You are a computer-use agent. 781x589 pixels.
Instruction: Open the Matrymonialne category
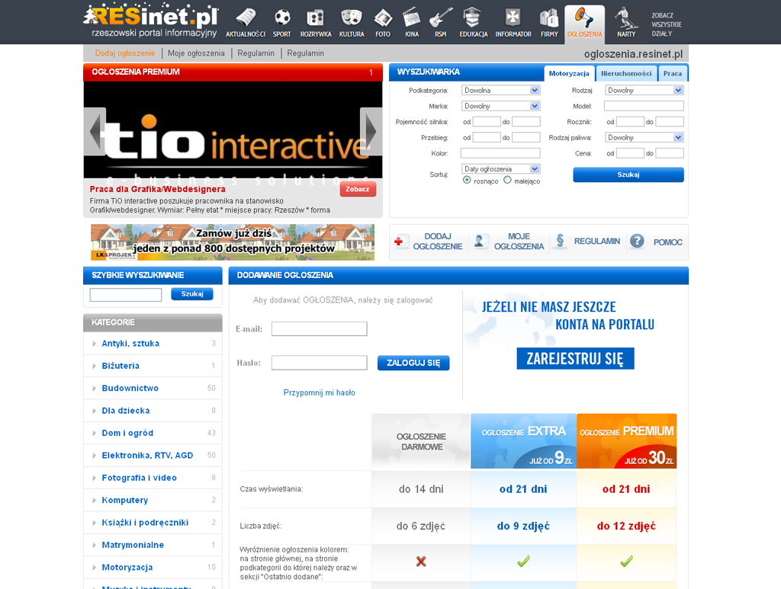pyautogui.click(x=133, y=545)
